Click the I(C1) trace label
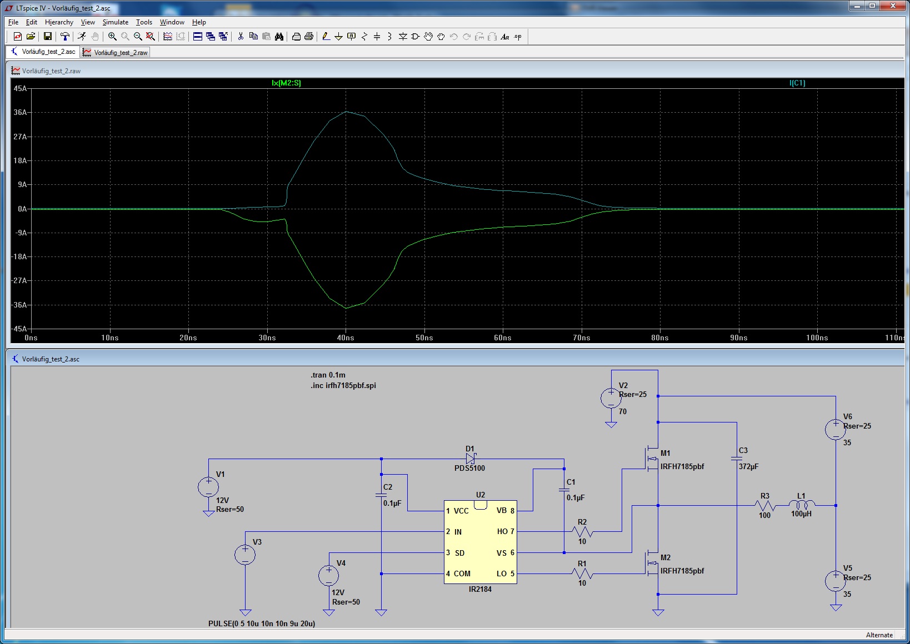The width and height of the screenshot is (910, 644). point(797,83)
